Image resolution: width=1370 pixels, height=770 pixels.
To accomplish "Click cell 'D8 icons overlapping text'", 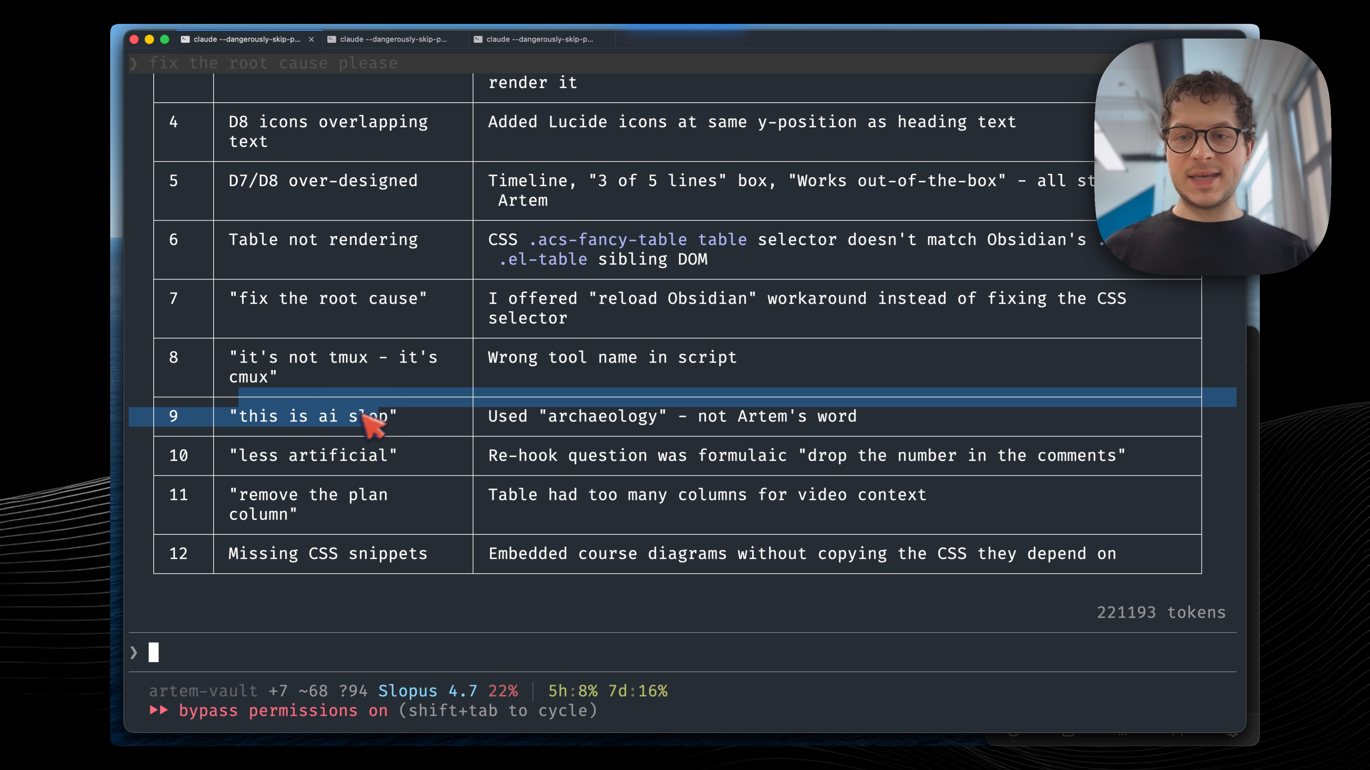I will point(343,132).
